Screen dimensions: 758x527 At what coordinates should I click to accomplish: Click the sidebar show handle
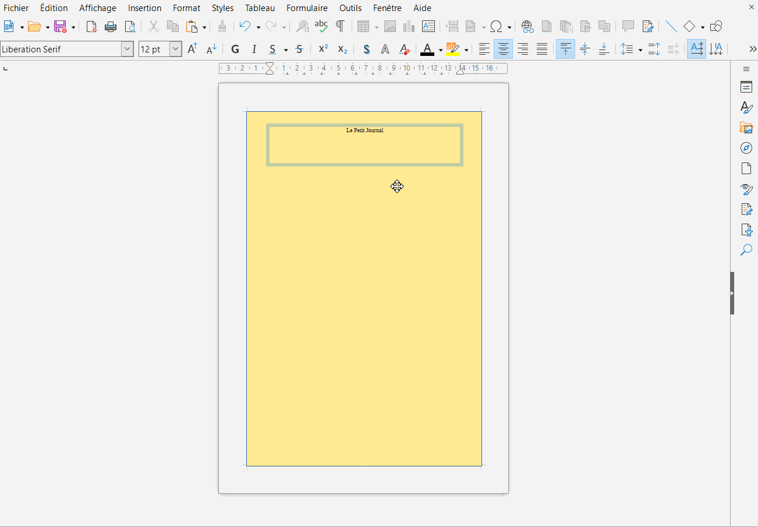click(x=732, y=293)
